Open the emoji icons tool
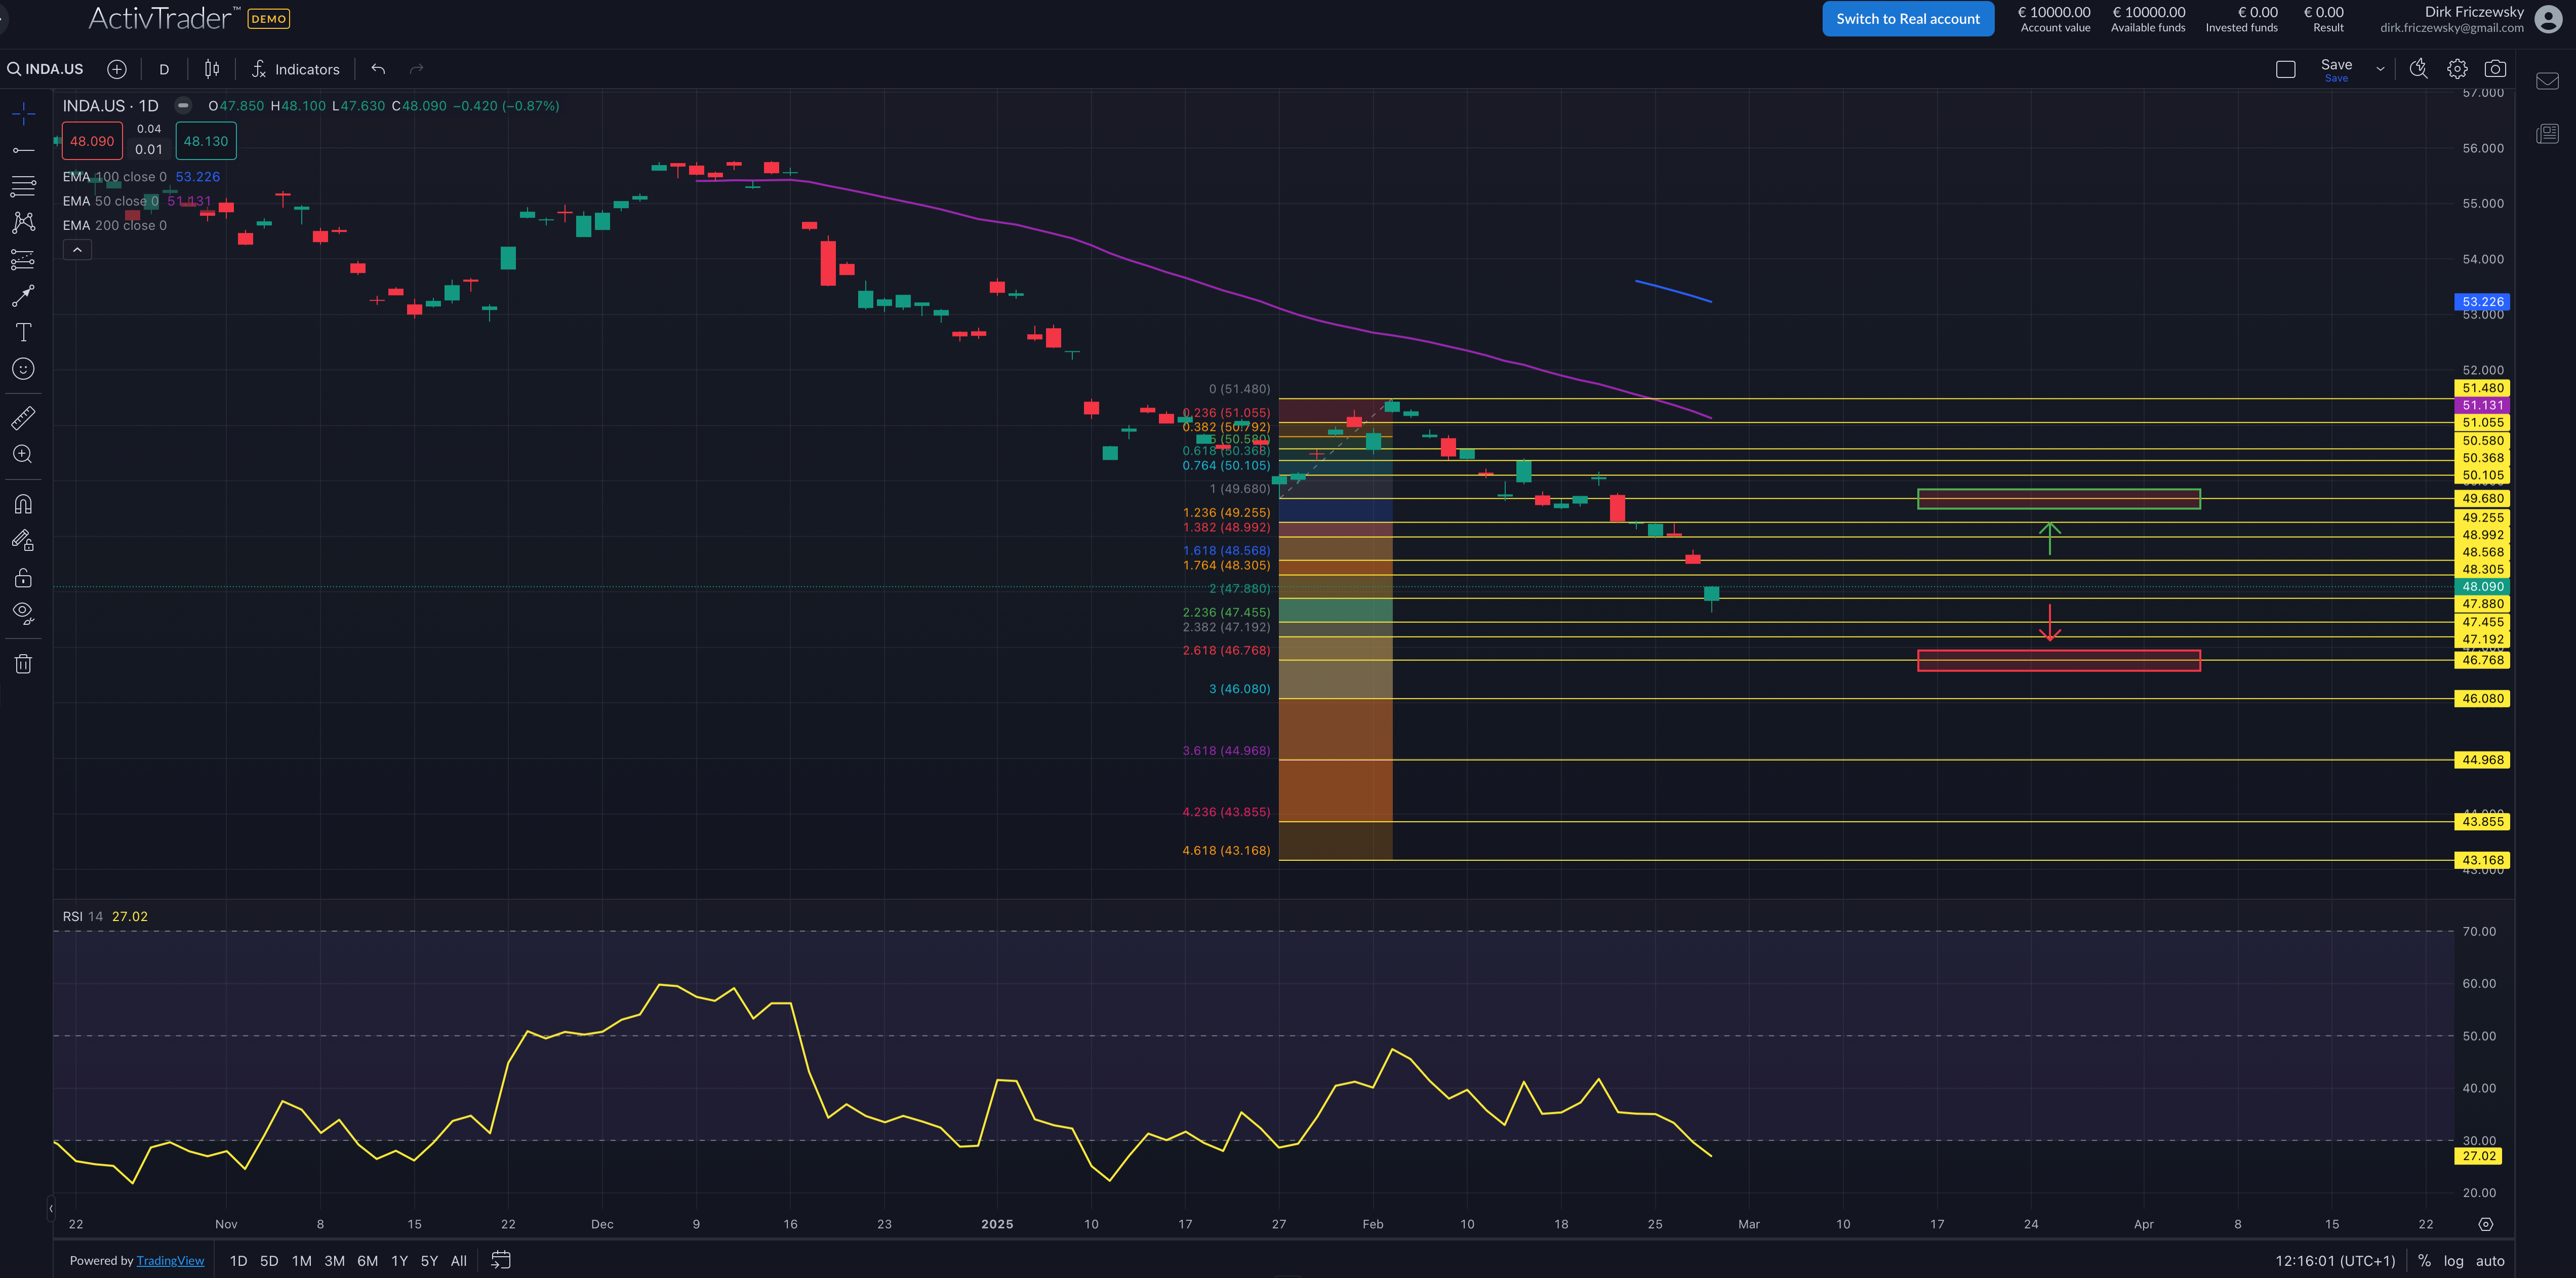This screenshot has width=2576, height=1278. [x=23, y=369]
